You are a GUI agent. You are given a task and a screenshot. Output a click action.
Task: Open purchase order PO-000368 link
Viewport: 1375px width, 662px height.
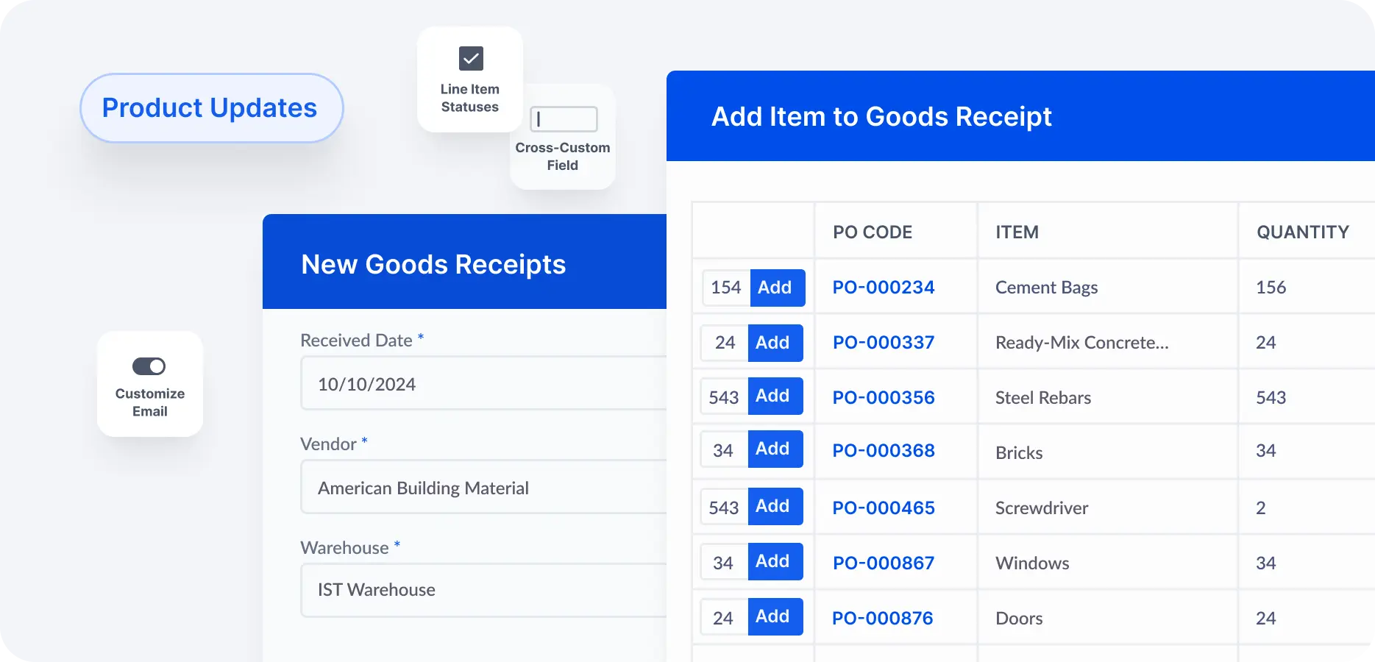pyautogui.click(x=884, y=451)
